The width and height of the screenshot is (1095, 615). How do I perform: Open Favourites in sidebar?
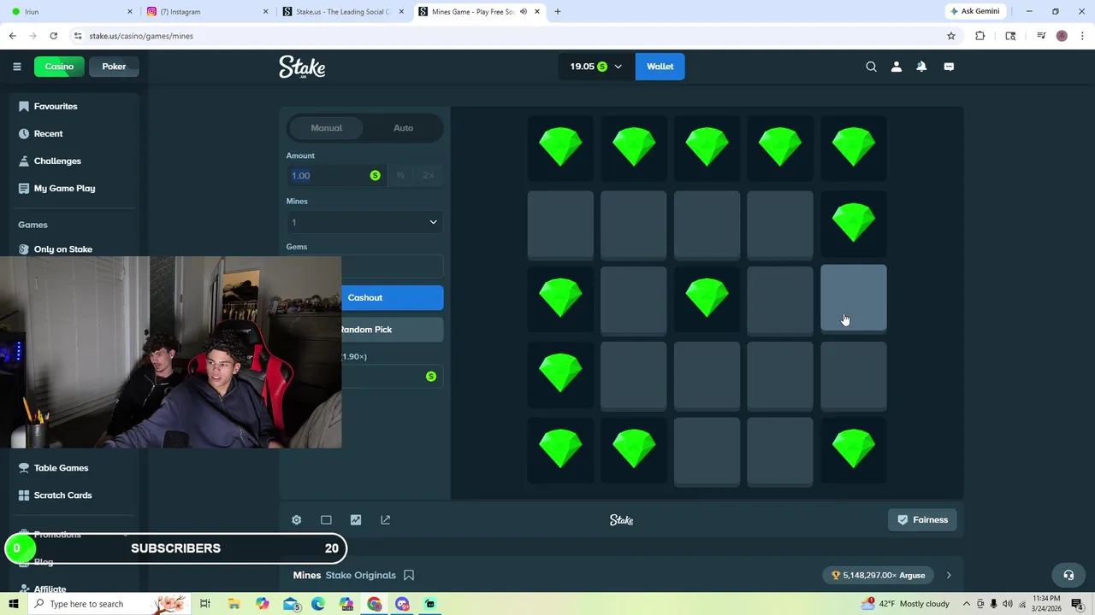click(56, 106)
